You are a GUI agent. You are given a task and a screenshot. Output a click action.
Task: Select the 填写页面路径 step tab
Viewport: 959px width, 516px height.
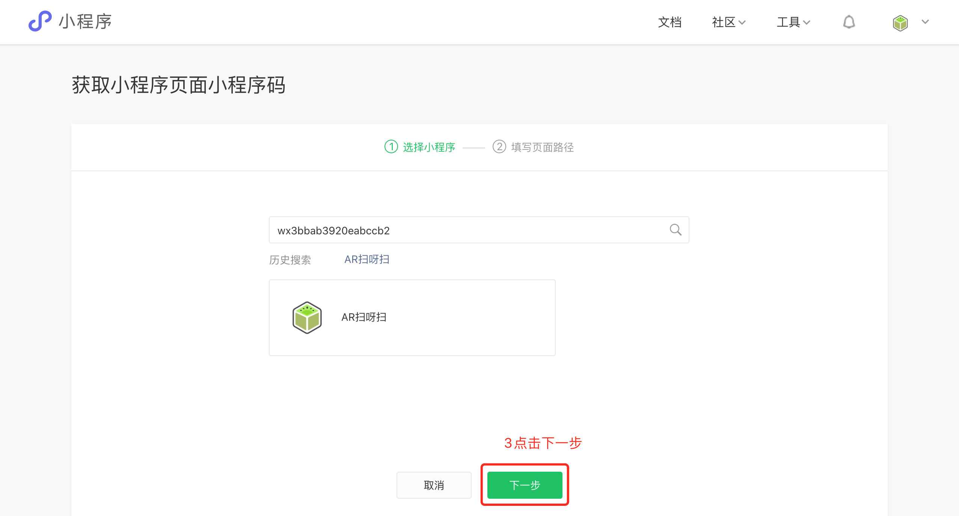(542, 147)
